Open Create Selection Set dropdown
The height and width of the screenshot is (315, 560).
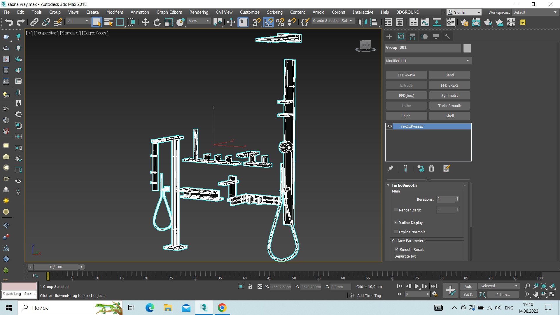(332, 21)
